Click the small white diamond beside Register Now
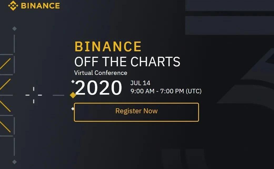 [73, 109]
